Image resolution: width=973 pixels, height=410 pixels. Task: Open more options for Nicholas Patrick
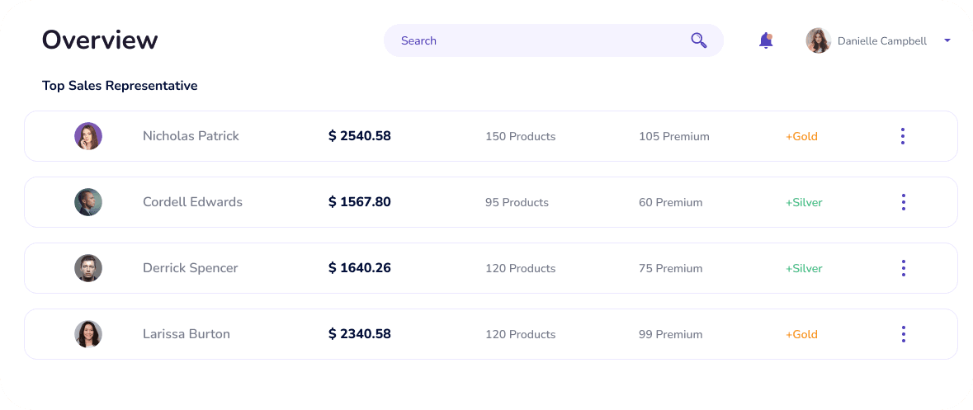(903, 136)
